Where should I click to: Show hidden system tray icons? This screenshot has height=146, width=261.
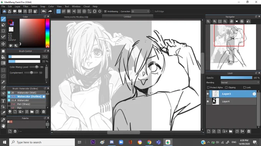point(208,142)
